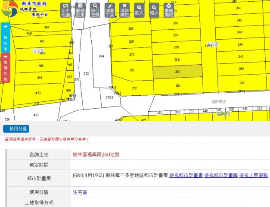
Task: Zoom in with the 放大 button
Action: pyautogui.click(x=139, y=10)
